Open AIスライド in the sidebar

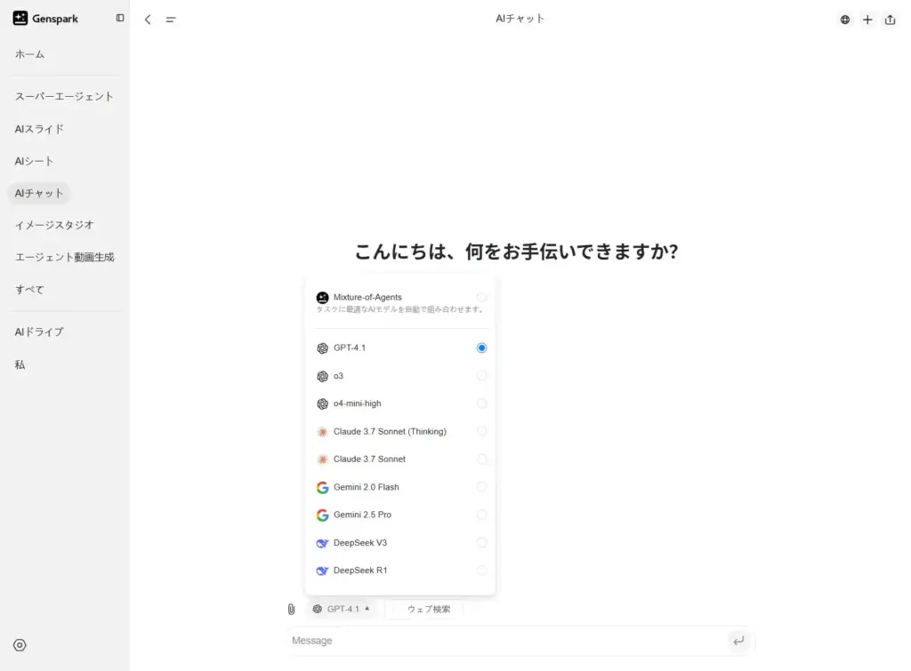point(39,129)
